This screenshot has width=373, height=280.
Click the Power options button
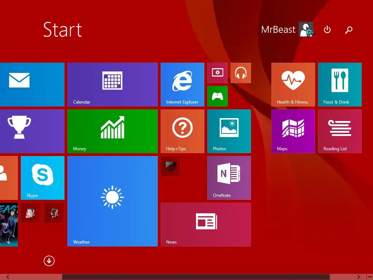(327, 30)
